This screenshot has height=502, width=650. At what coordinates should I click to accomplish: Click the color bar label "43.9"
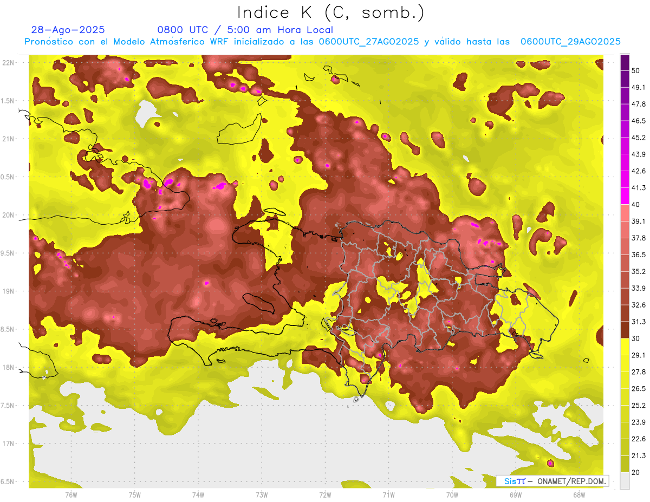click(639, 154)
